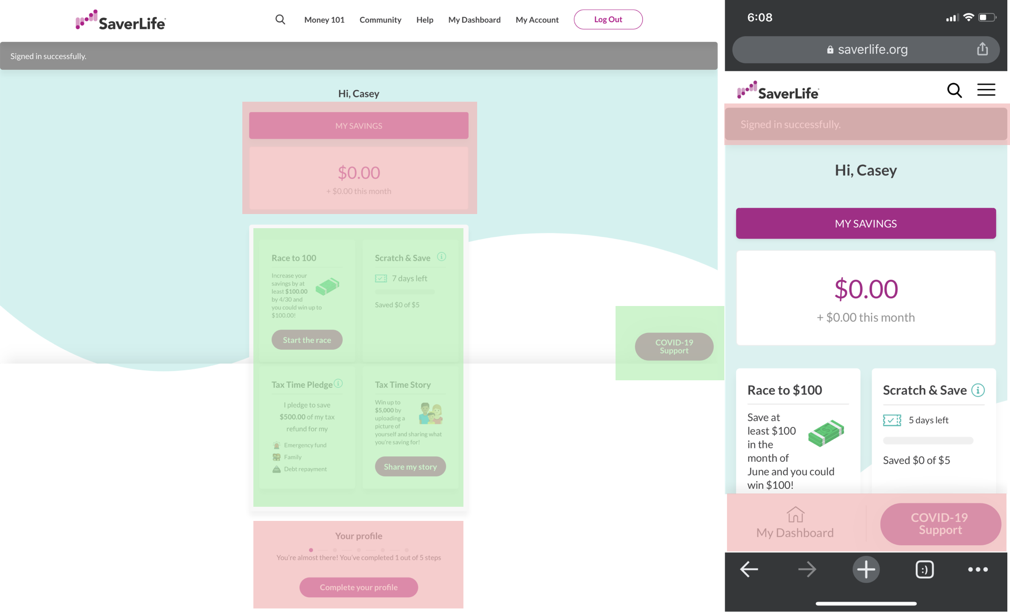Screen dimensions: 1010x612
Task: Tap the browser back arrow
Action: [x=749, y=569]
